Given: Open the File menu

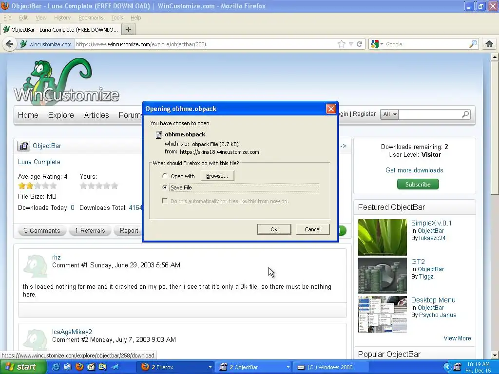Looking at the screenshot, I should [7, 18].
